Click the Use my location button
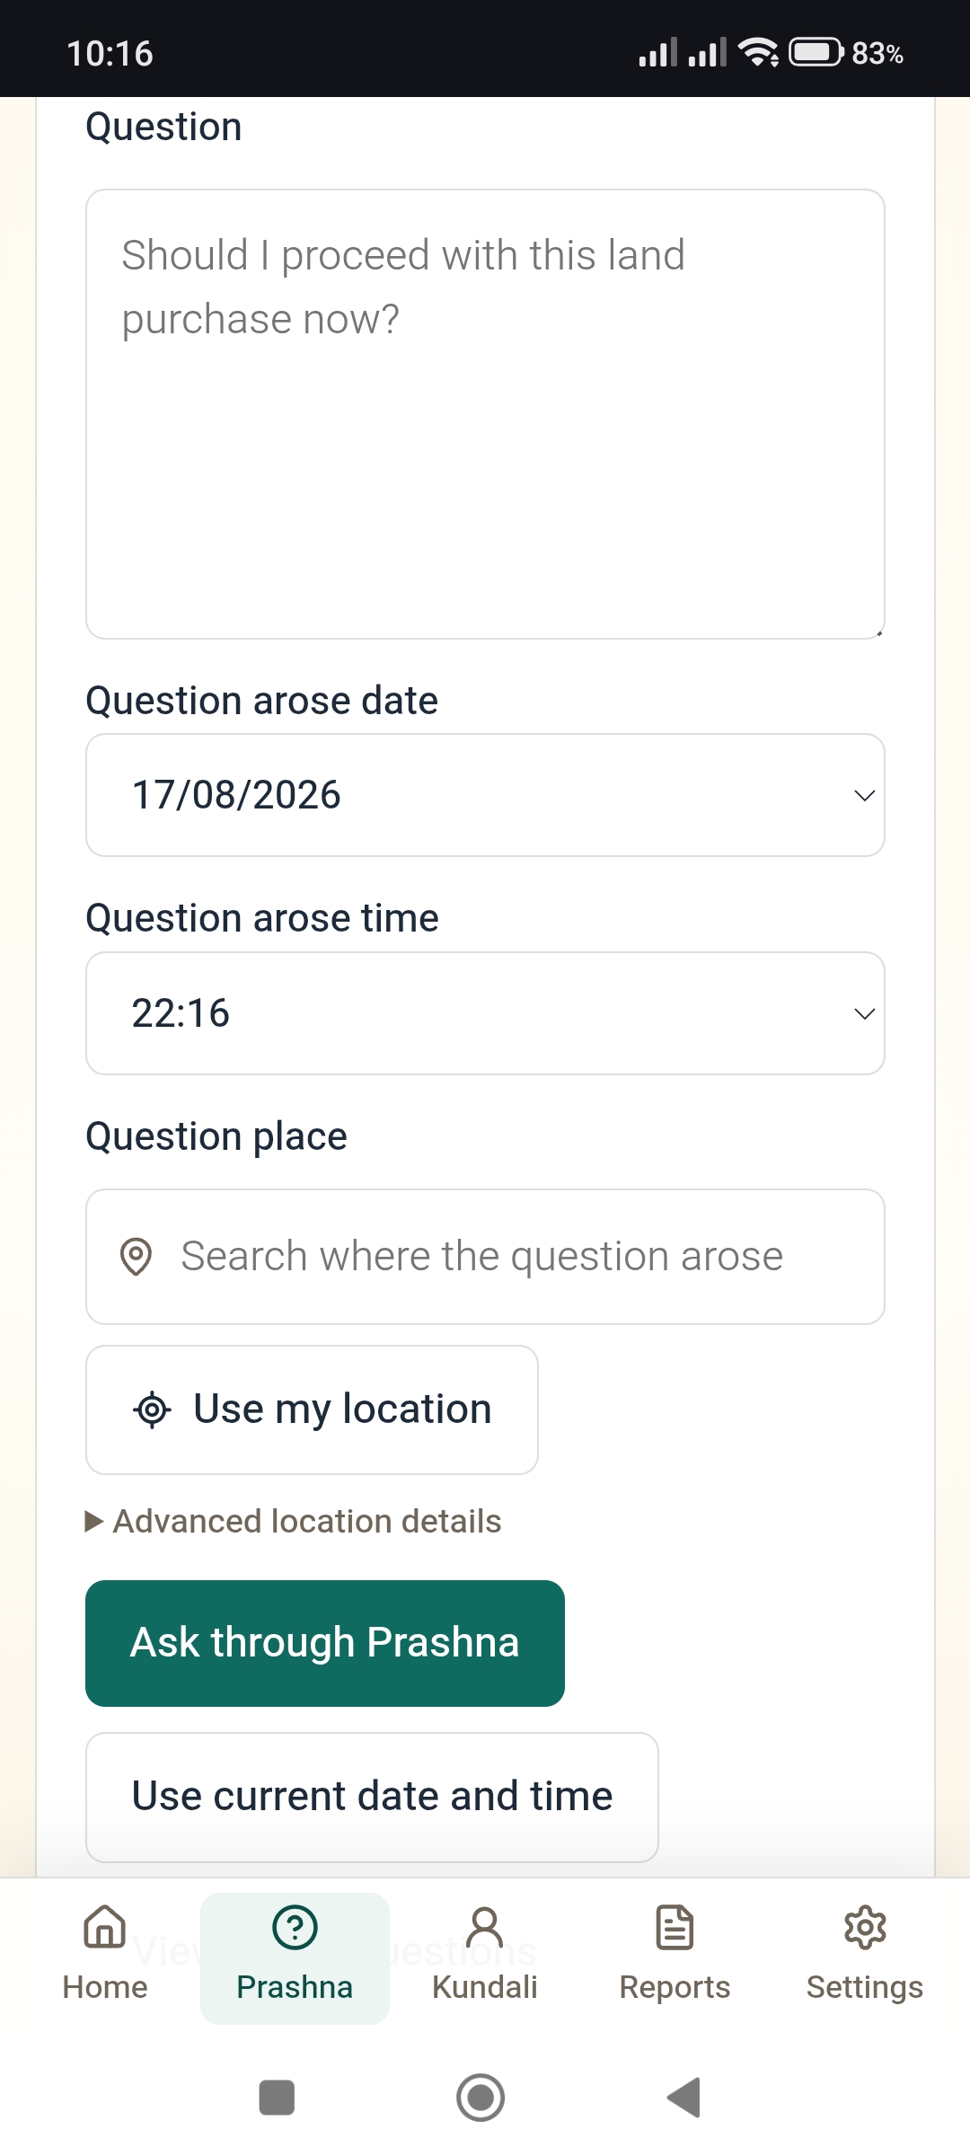The height and width of the screenshot is (2156, 970). (x=312, y=1409)
